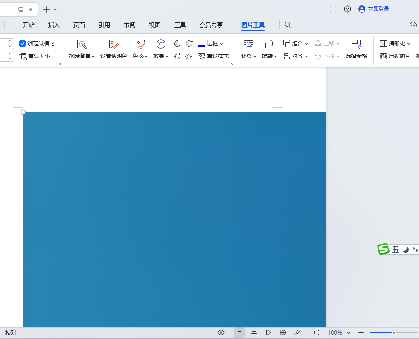Click the window layout icon in title bar
Image resolution: width=419 pixels, height=339 pixels.
click(333, 9)
